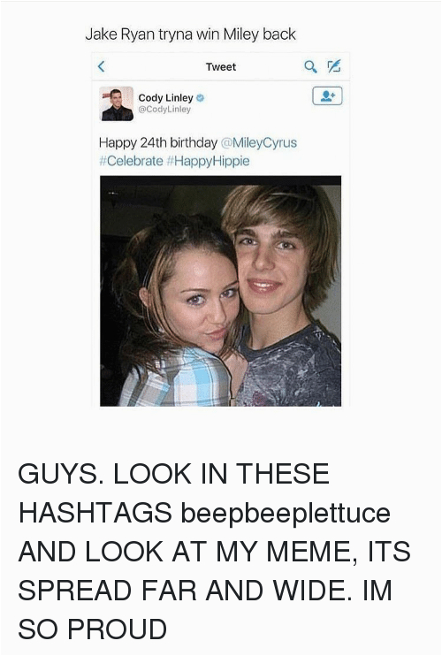Open the @MileyCyrus mention in tweet
442x656 pixels.
[258, 143]
